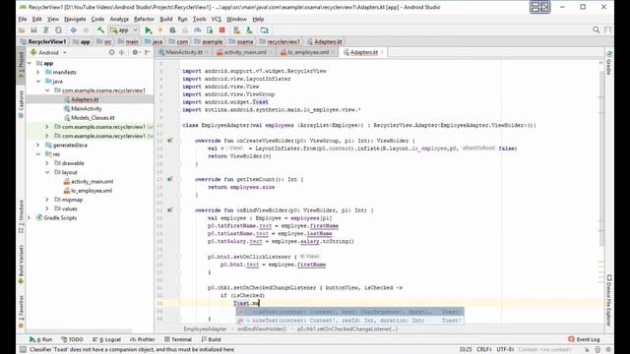Collapse the layout folder
This screenshot has height=354, width=630.
click(x=47, y=172)
